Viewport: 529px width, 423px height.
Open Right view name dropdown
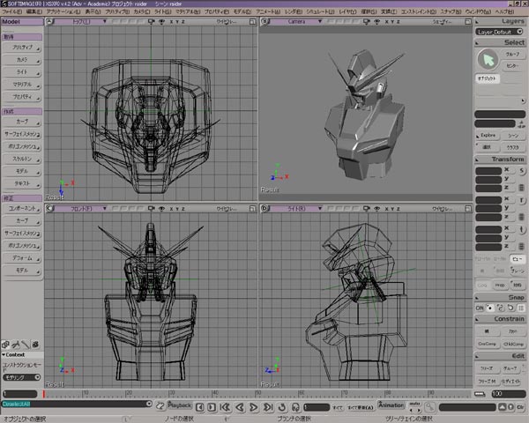pyautogui.click(x=296, y=209)
